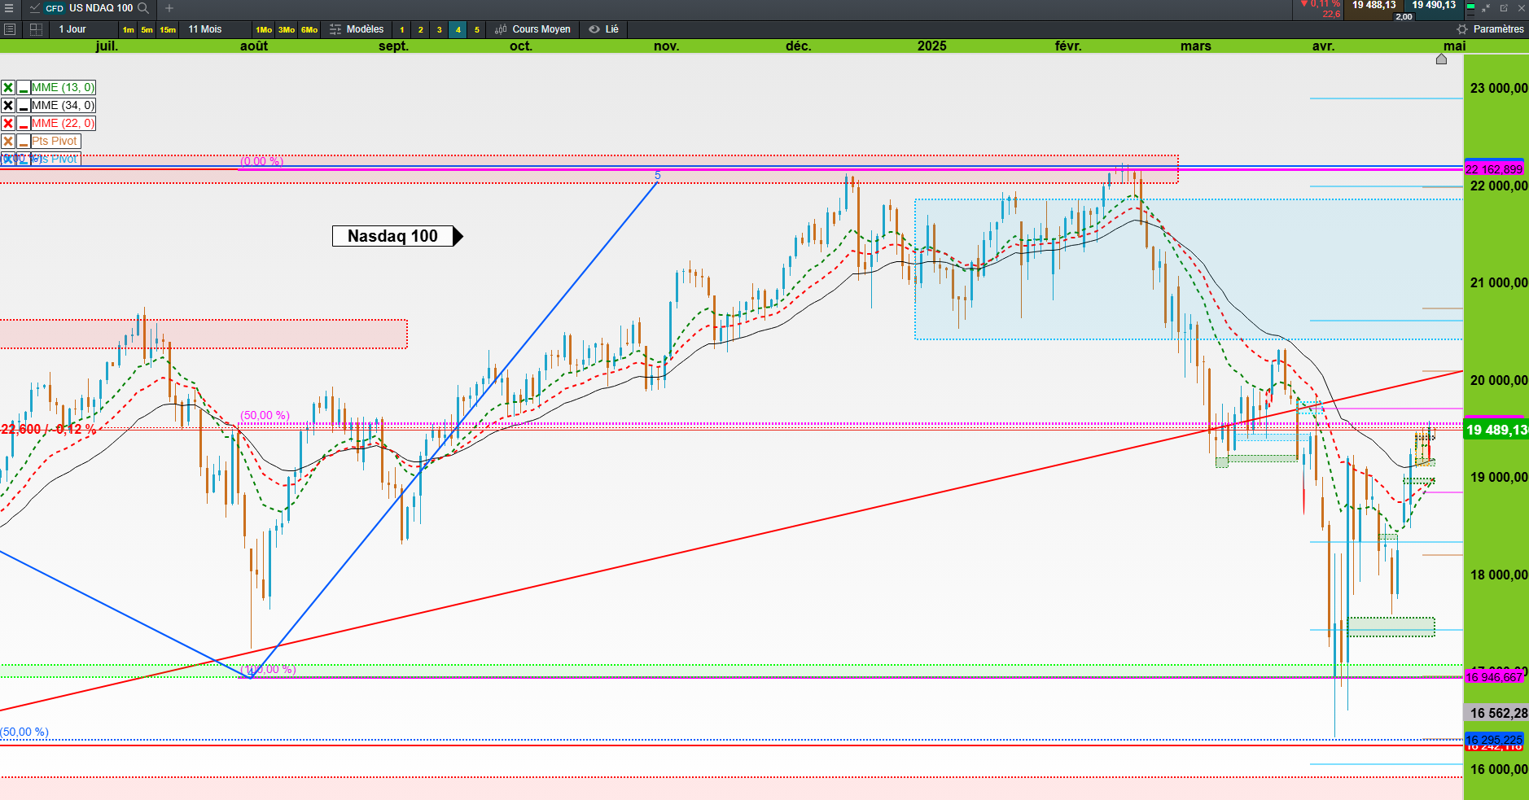Click the blue 16 295,225 price label

(1494, 740)
